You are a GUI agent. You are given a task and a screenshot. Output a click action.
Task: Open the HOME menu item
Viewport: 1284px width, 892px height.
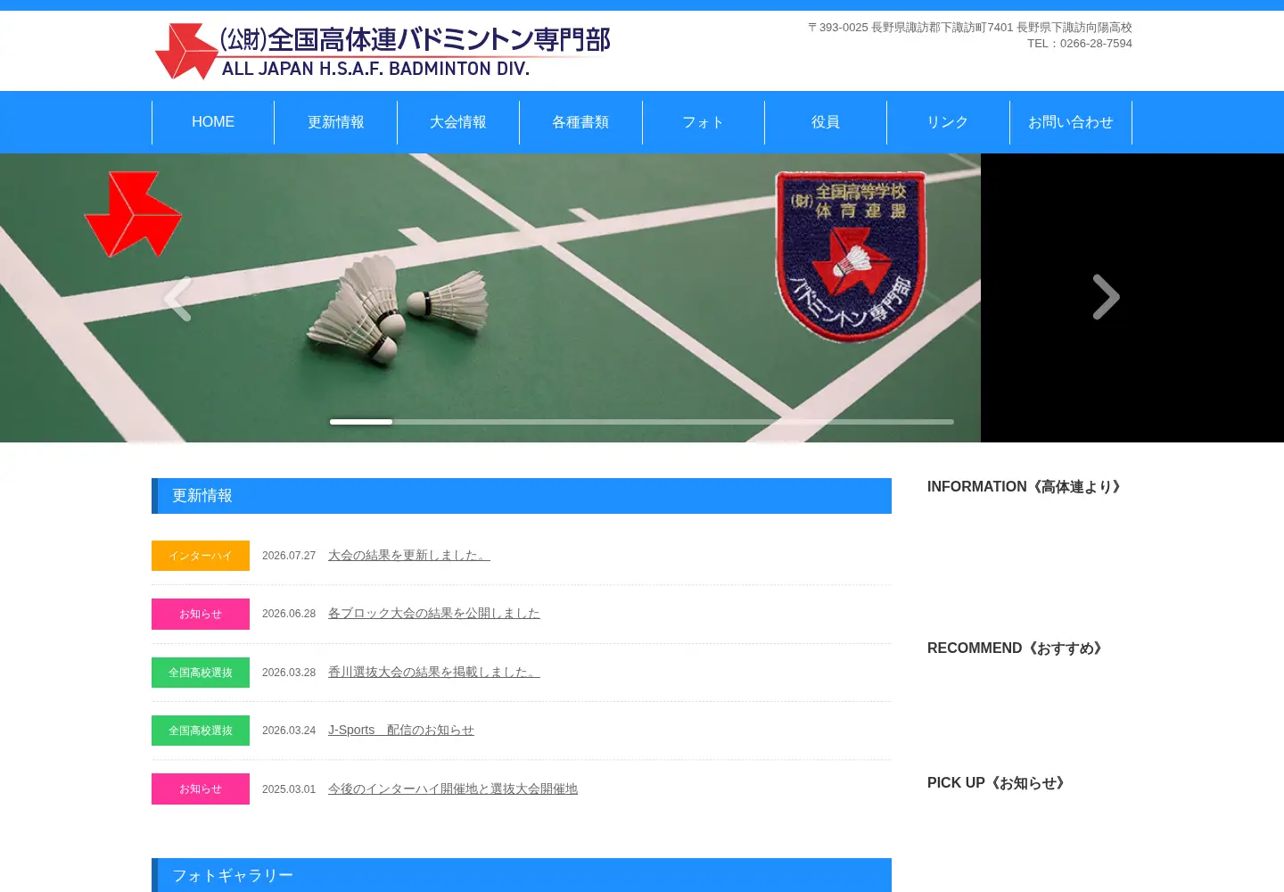213,122
